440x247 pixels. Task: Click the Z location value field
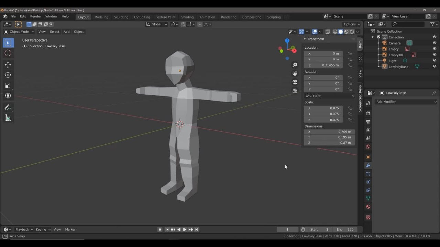click(323, 65)
